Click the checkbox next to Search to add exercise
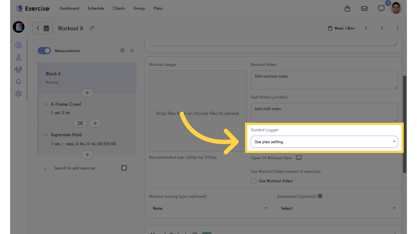Image resolution: width=417 pixels, height=234 pixels. click(124, 168)
